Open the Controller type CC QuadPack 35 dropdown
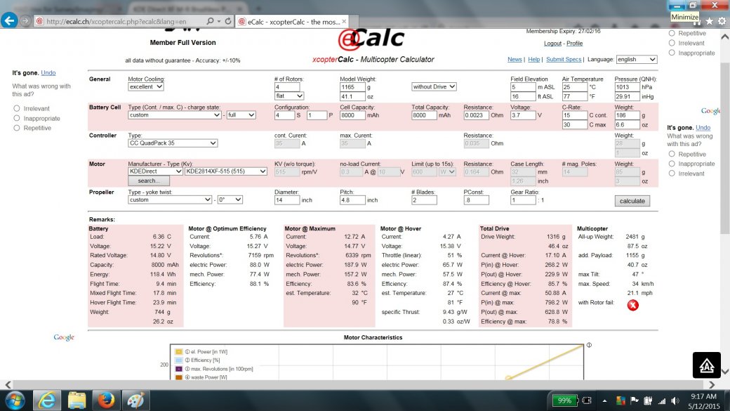Viewport: 730px width, 411px height. (x=173, y=143)
